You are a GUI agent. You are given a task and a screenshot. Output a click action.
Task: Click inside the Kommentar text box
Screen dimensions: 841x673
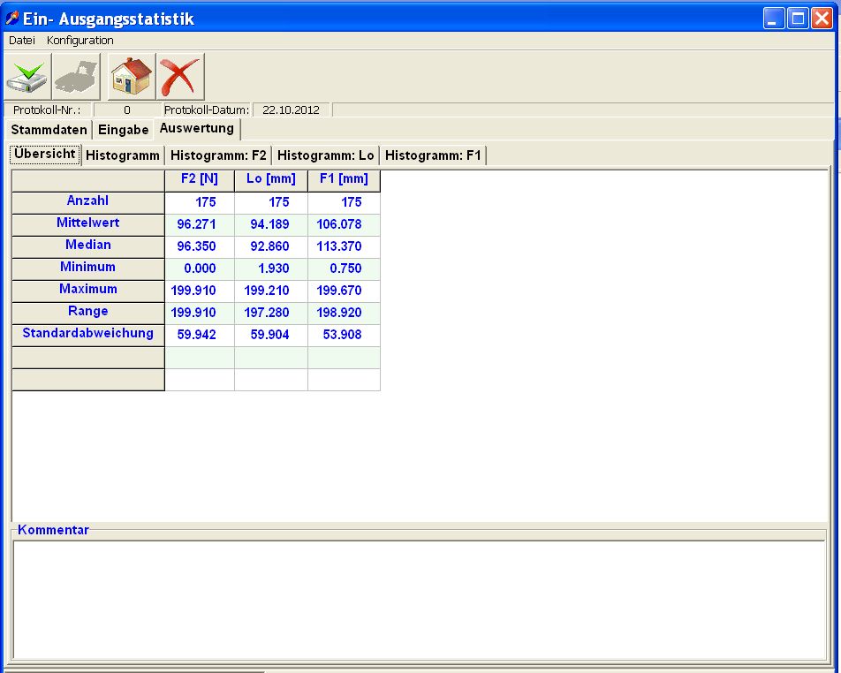click(x=419, y=598)
